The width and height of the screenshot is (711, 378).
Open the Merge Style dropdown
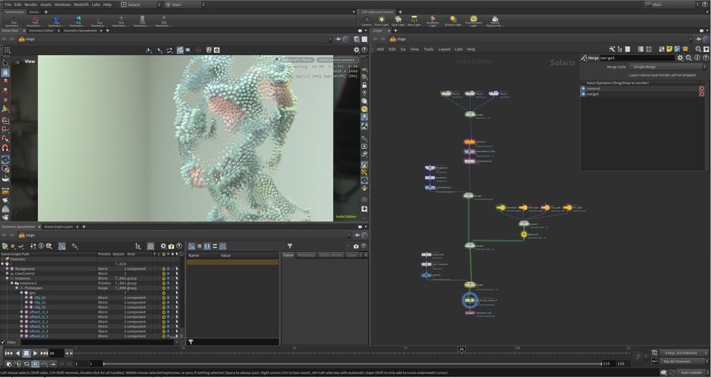pos(666,67)
